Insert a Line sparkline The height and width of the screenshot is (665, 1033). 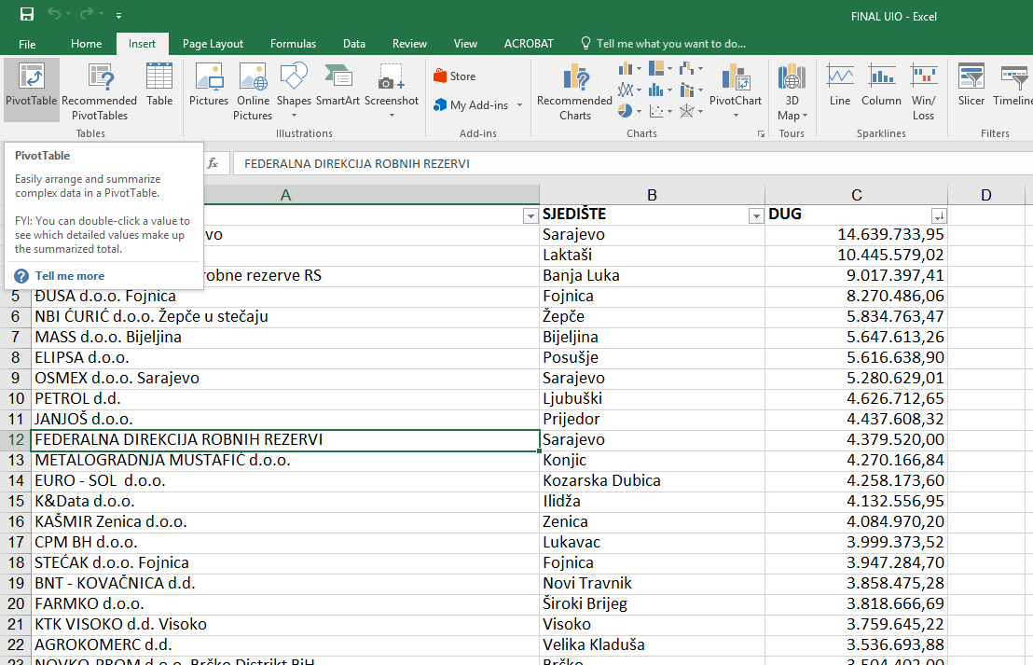[840, 84]
